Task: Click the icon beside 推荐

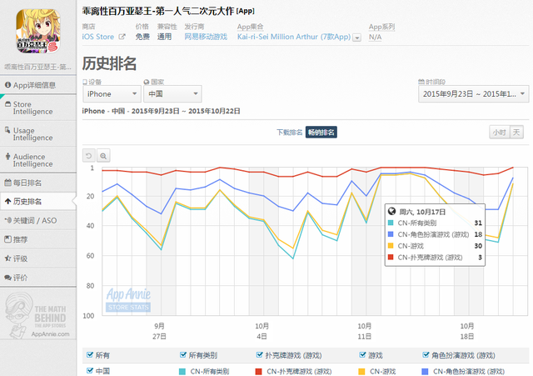Action: point(7,239)
